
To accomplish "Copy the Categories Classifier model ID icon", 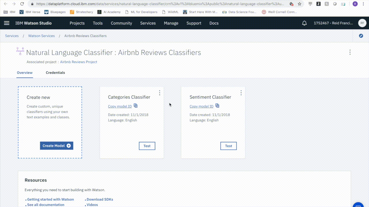I will [135, 106].
